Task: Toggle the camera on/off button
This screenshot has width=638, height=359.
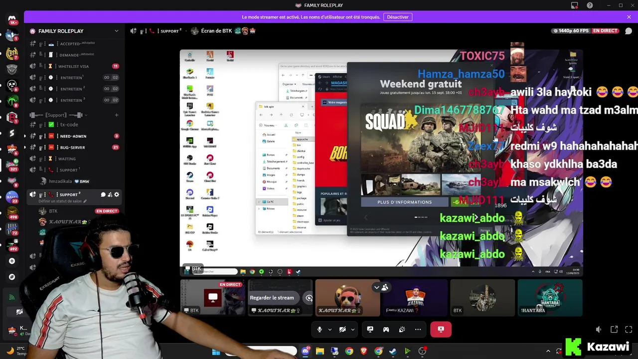Action: [x=342, y=330]
